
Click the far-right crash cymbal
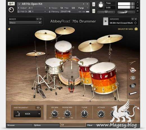tap(110, 39)
